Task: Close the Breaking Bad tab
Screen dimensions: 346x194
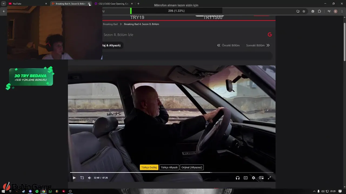Action: pos(89,4)
